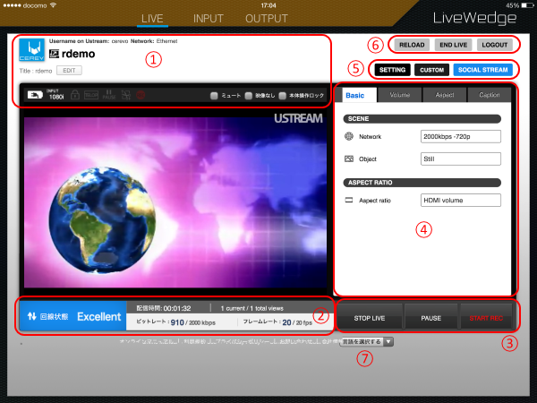Select the Caption settings tab
Viewport: 537px width, 403px height.
(x=489, y=95)
